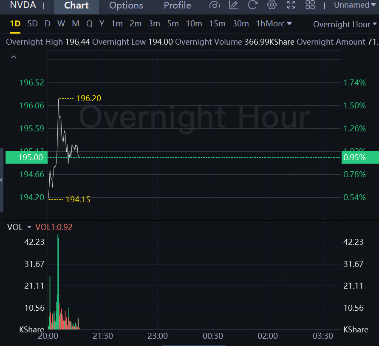Select the 1h interval

[x=260, y=24]
